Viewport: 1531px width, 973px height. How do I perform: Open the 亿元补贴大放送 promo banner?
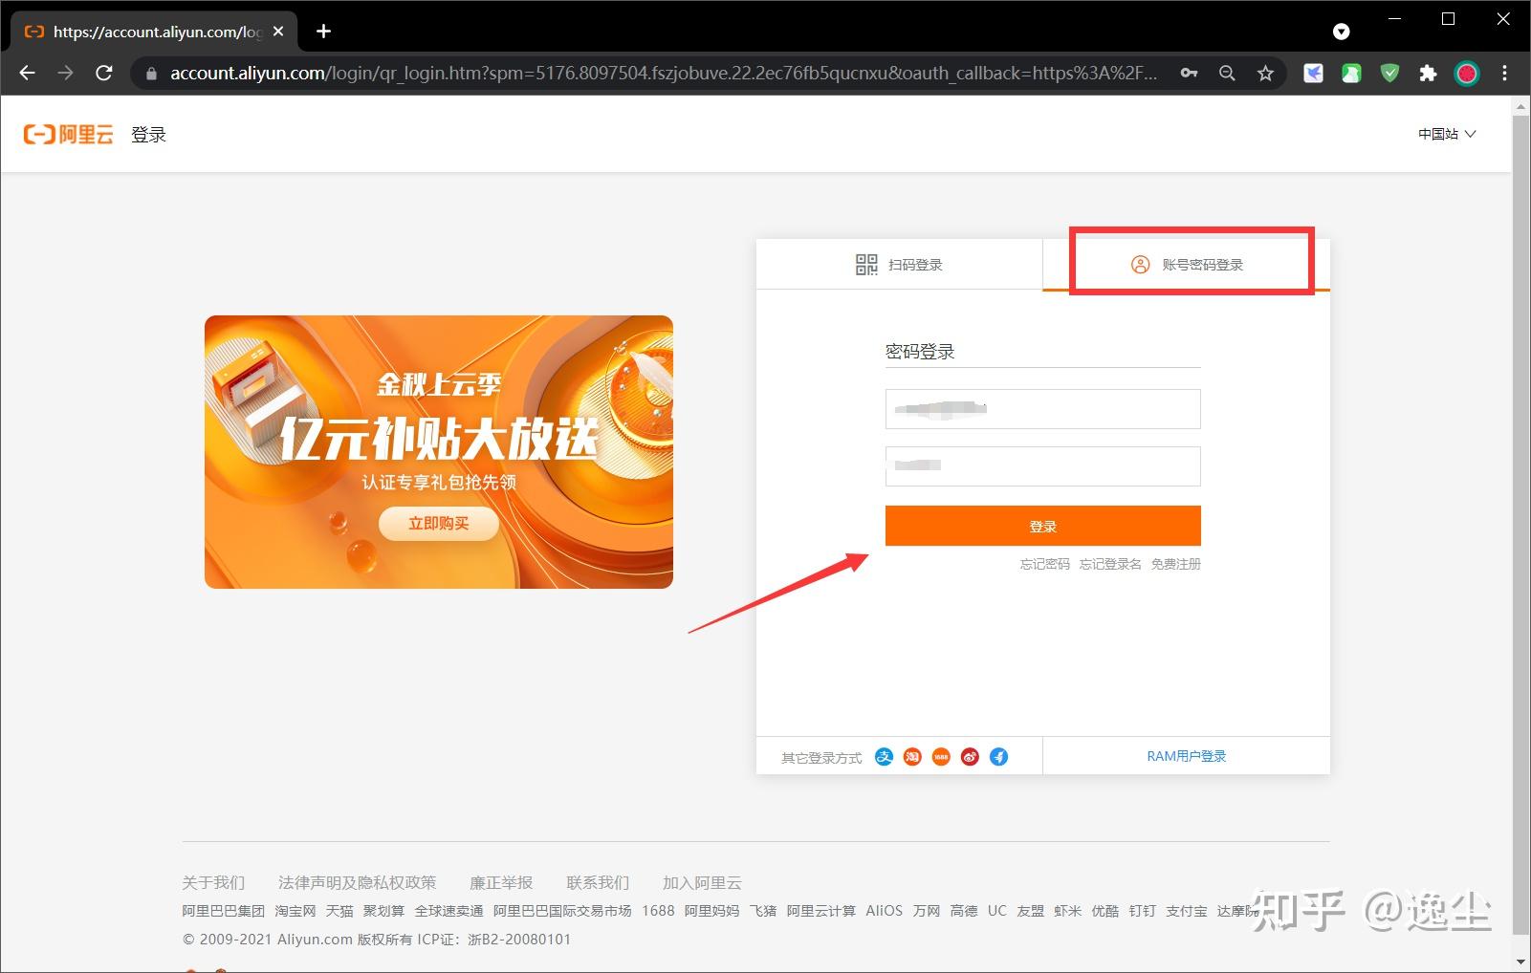439,452
